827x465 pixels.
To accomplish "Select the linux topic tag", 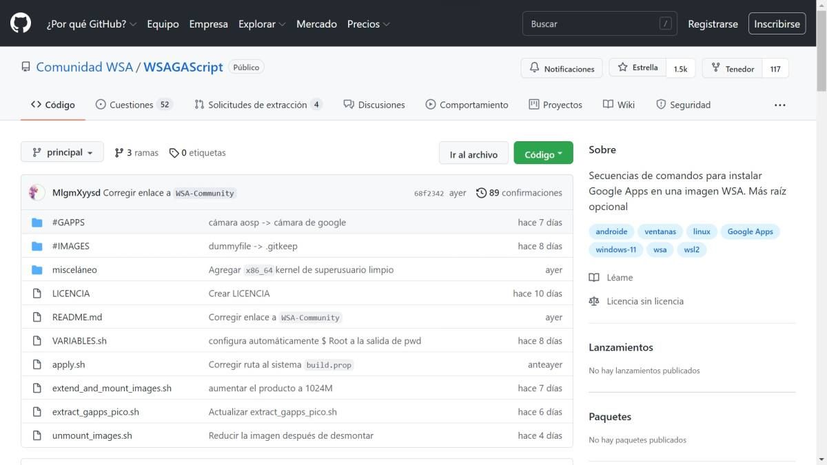I will click(x=702, y=231).
